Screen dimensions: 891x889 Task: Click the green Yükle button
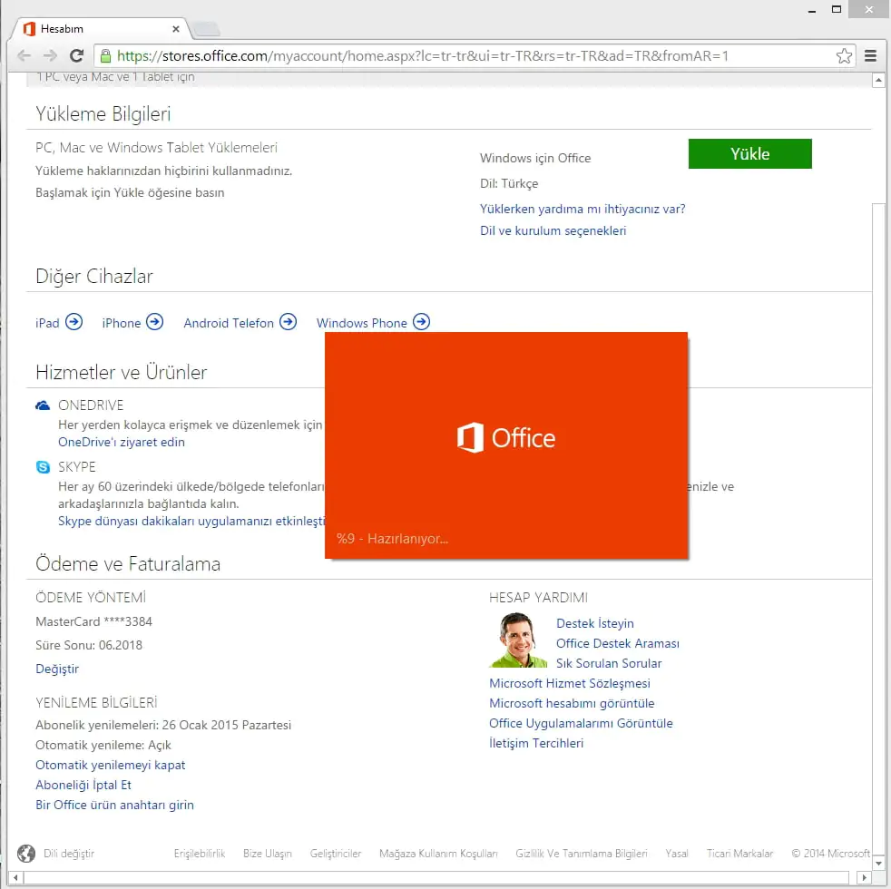pyautogui.click(x=750, y=154)
